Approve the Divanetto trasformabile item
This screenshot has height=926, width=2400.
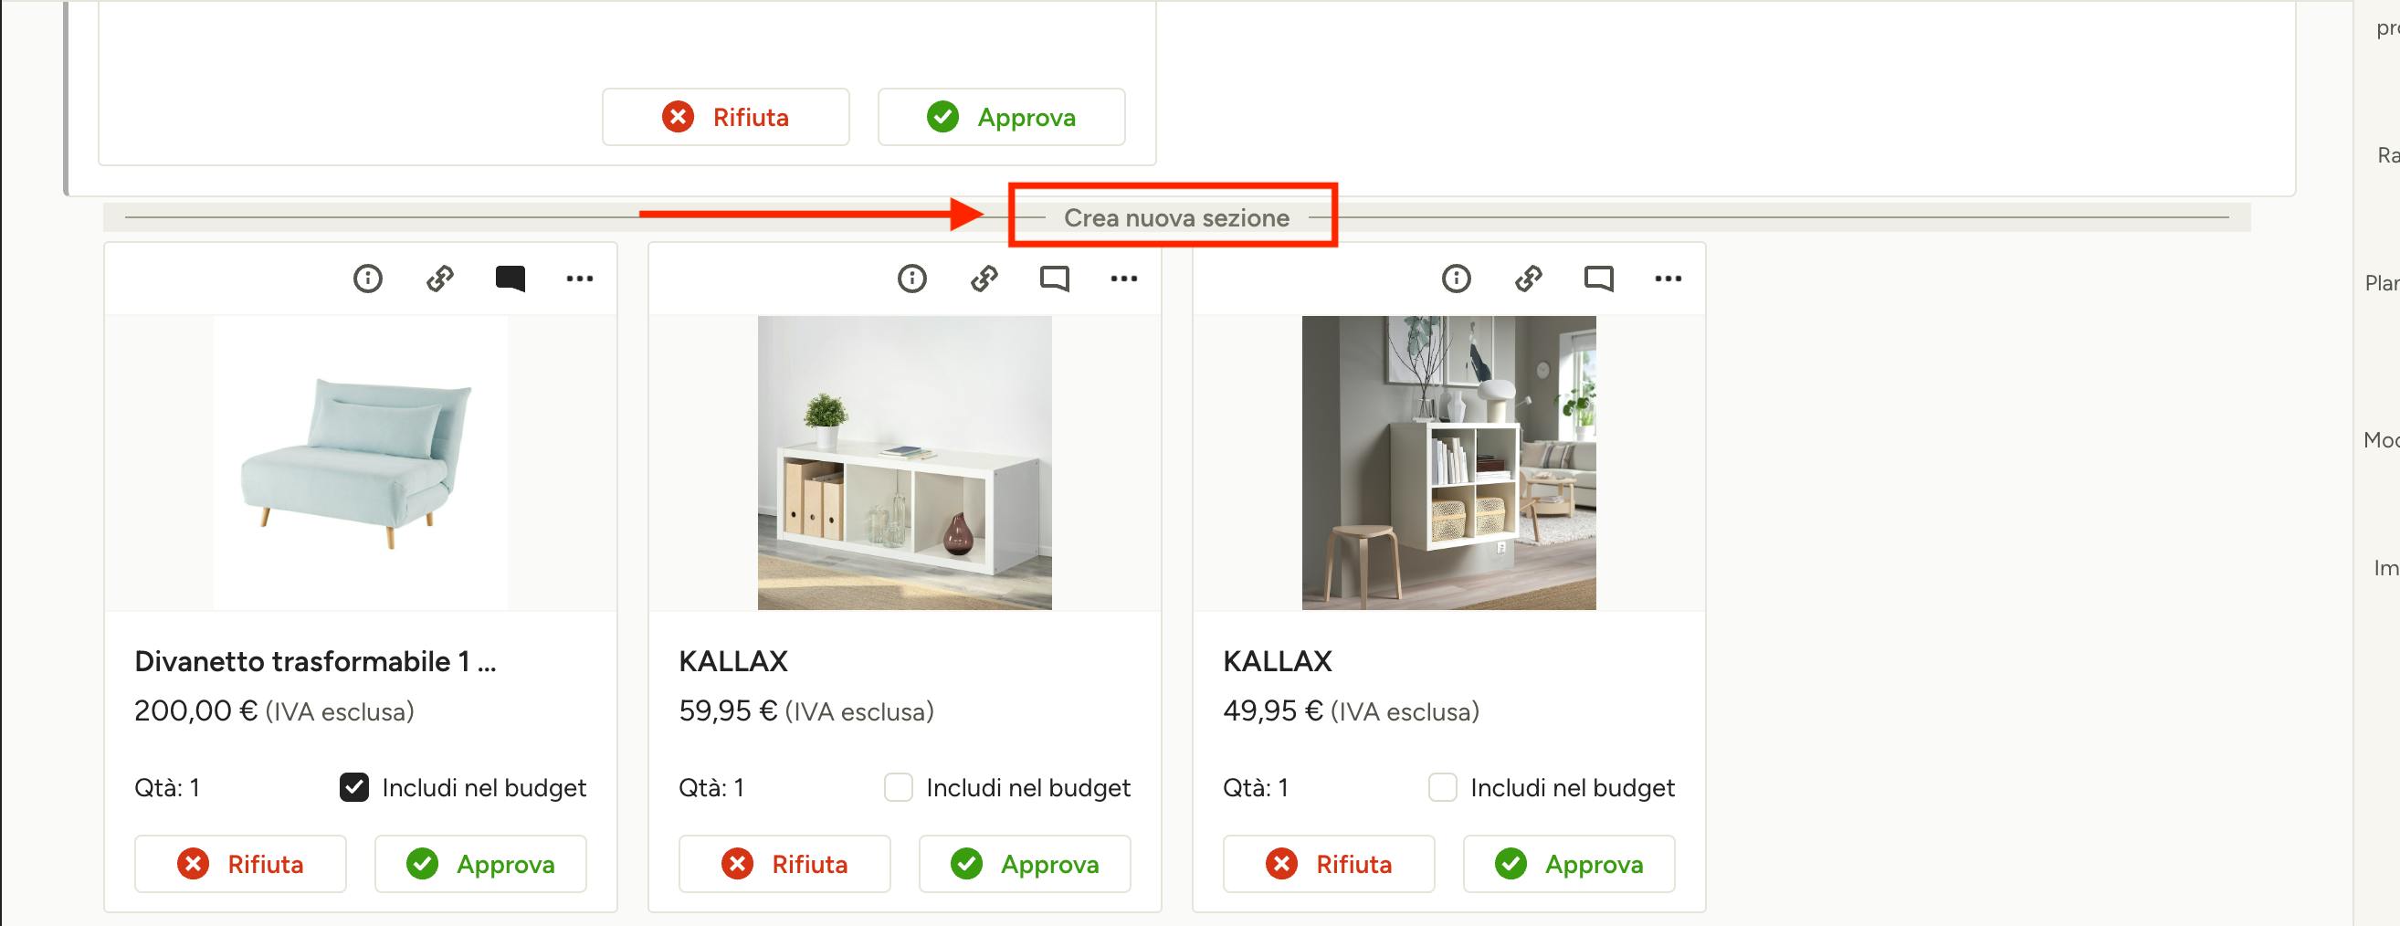pos(480,865)
